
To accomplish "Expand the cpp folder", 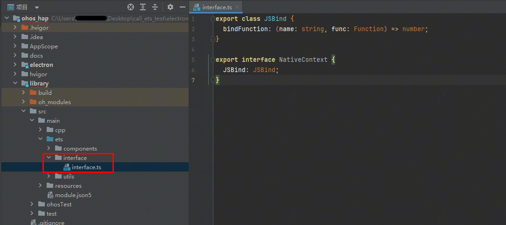I will tap(40, 130).
